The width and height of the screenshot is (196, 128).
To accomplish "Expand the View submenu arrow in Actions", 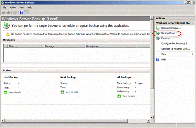I will tap(193, 54).
